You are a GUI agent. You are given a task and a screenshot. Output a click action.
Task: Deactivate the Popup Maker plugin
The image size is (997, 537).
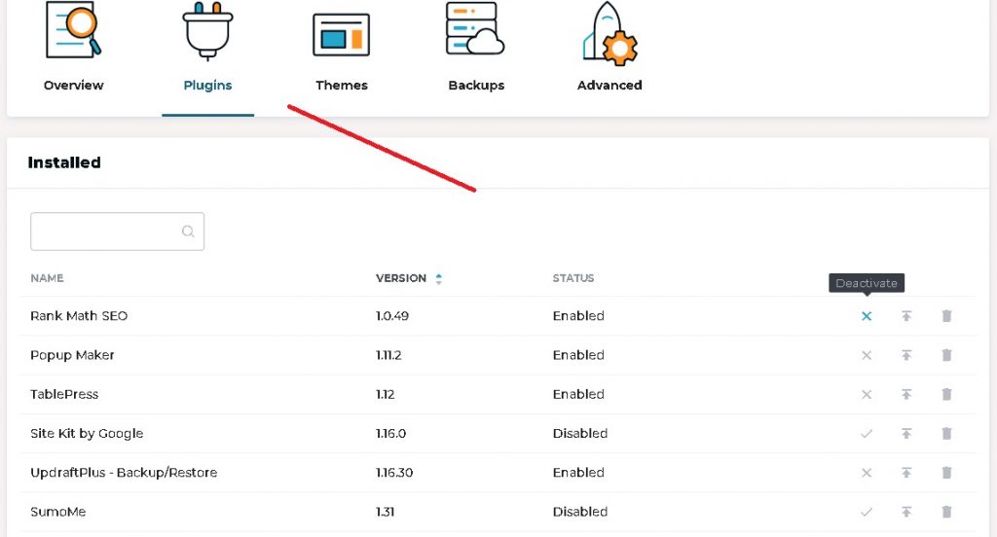click(x=866, y=355)
